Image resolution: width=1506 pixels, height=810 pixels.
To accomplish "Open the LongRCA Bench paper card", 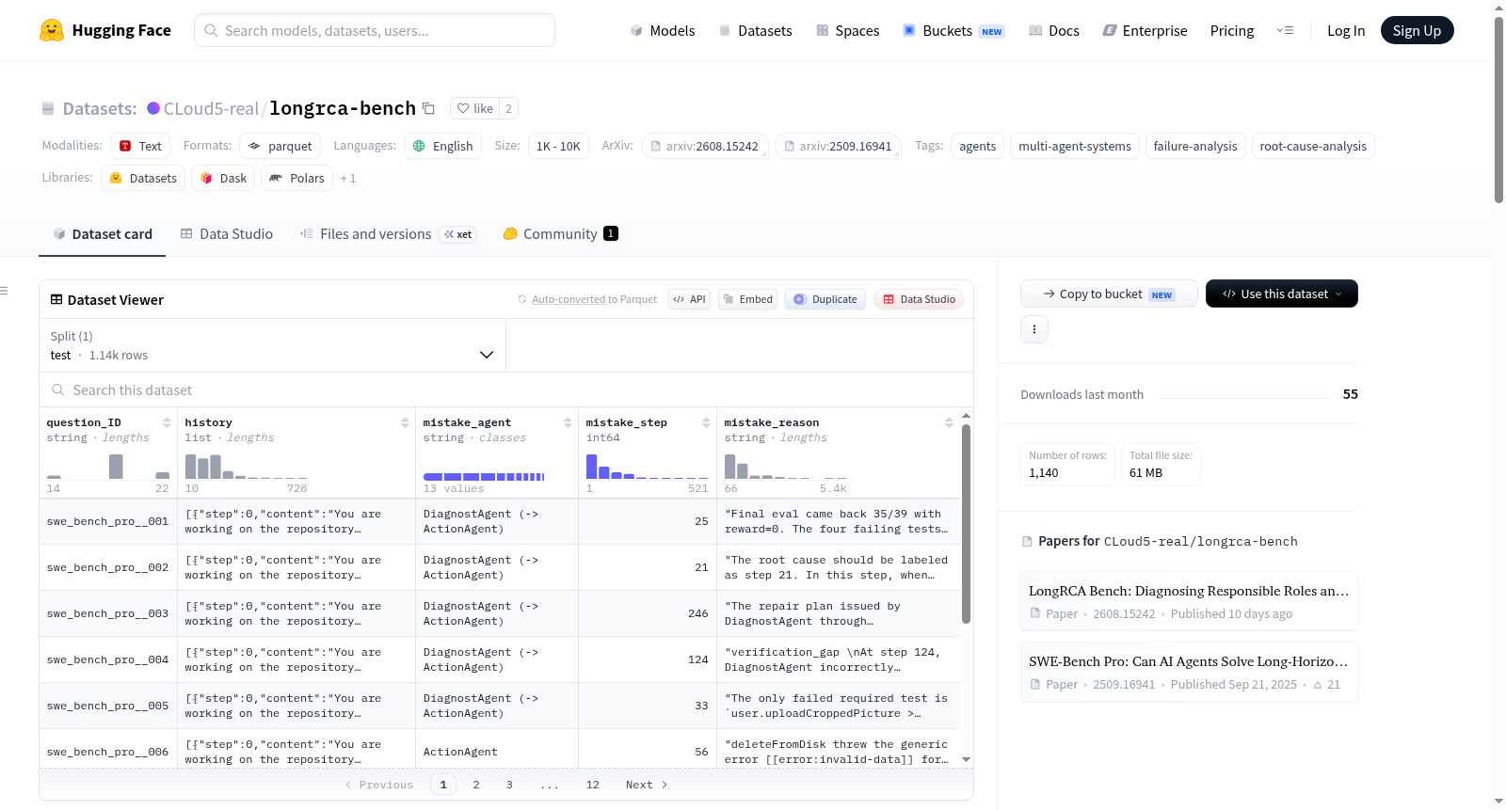I will [x=1189, y=601].
